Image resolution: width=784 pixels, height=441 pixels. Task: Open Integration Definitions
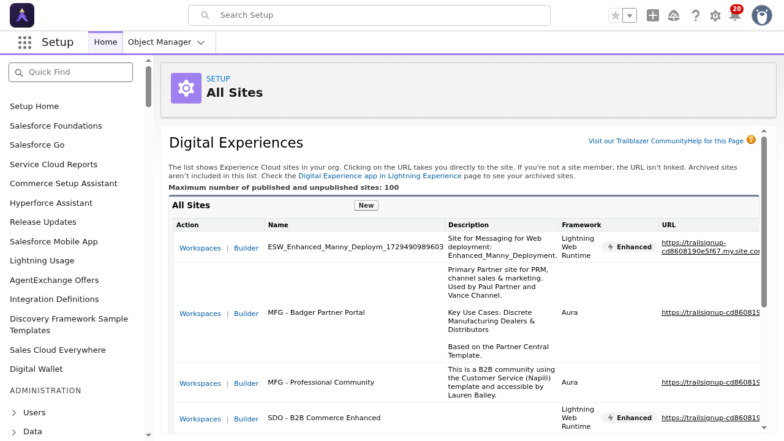point(54,300)
